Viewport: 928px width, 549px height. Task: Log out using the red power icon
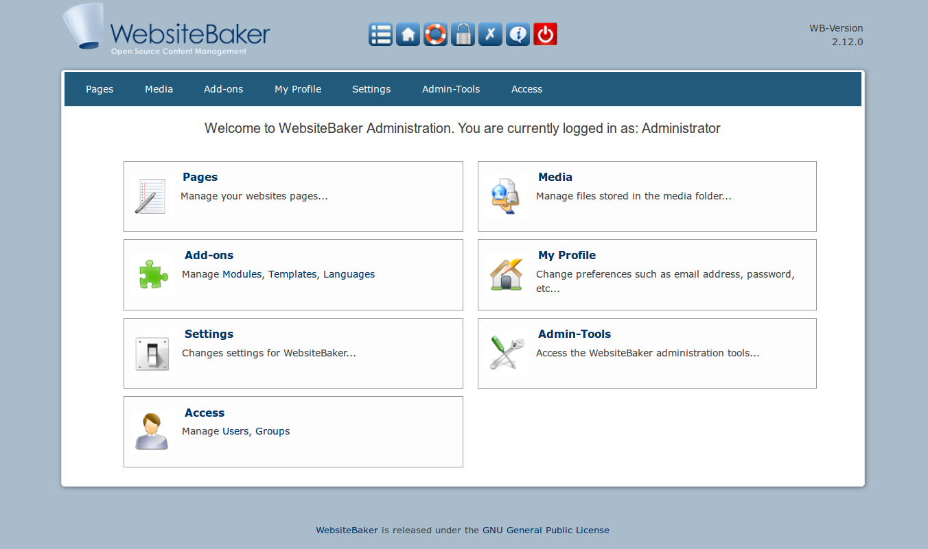(x=545, y=34)
